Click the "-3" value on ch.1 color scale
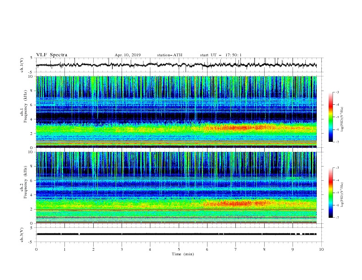The height and width of the screenshot is (280, 362). pos(337,92)
